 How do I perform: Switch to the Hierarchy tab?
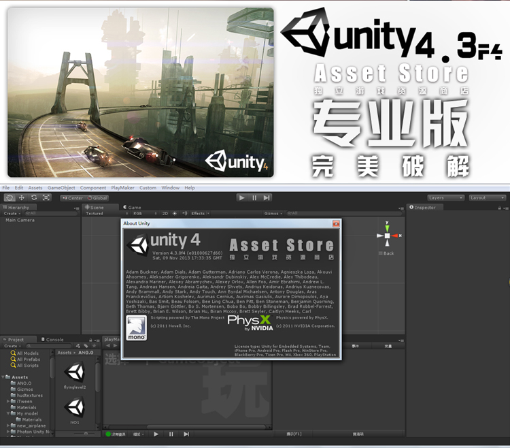point(18,208)
